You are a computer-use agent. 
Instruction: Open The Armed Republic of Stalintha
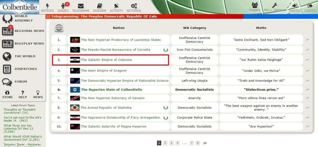(x=106, y=108)
